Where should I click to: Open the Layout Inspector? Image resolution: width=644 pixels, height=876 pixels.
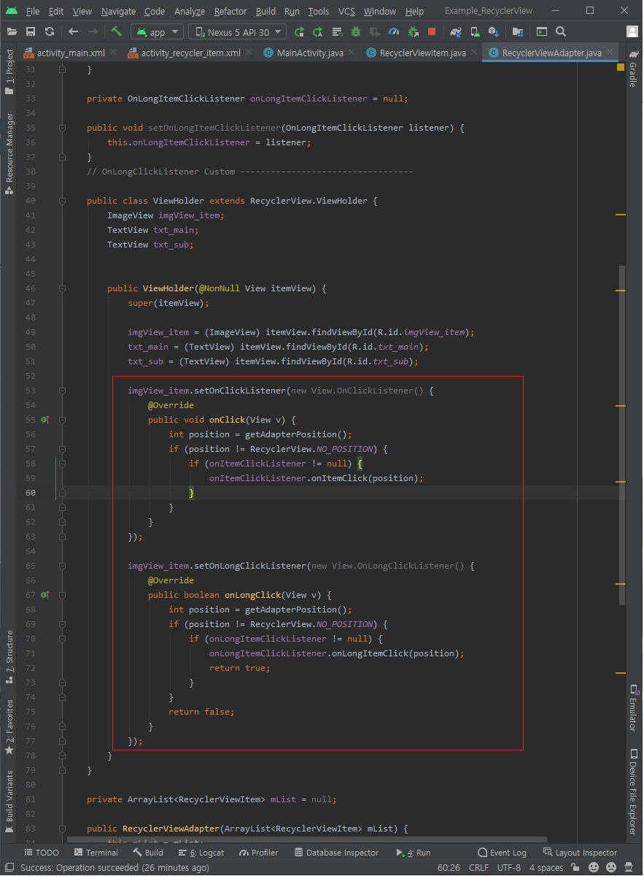point(581,853)
